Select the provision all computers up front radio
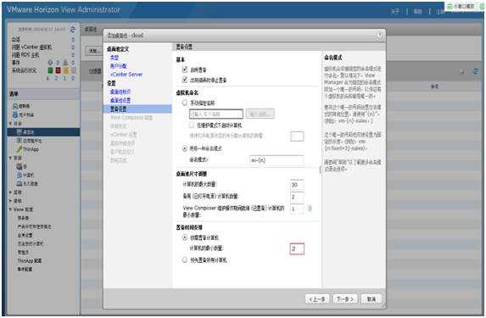This screenshot has width=486, height=318. click(x=185, y=259)
